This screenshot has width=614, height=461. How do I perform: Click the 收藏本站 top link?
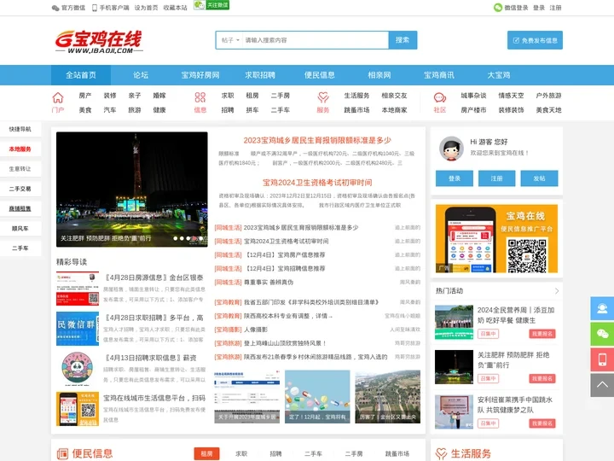point(175,8)
